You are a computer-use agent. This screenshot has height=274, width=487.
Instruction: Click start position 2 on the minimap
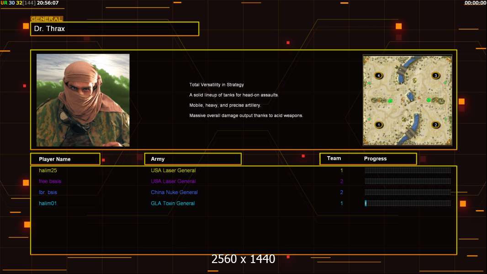[x=435, y=125]
